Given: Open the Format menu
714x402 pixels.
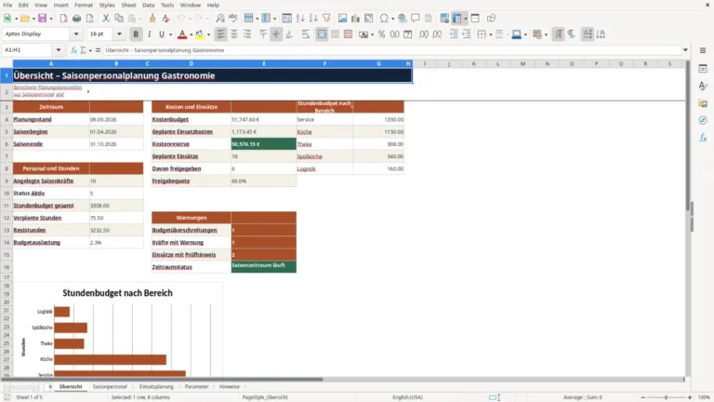Looking at the screenshot, I should point(84,5).
